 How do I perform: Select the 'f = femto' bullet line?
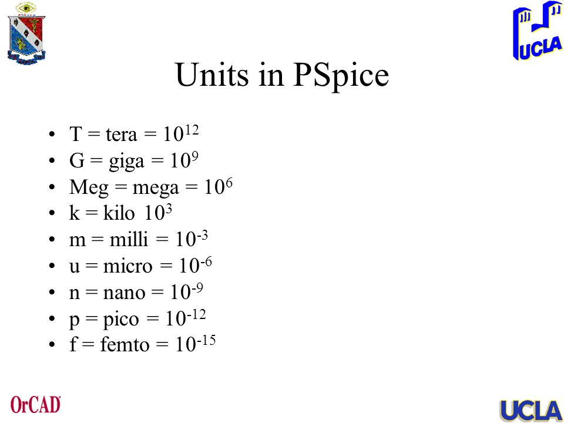point(142,344)
